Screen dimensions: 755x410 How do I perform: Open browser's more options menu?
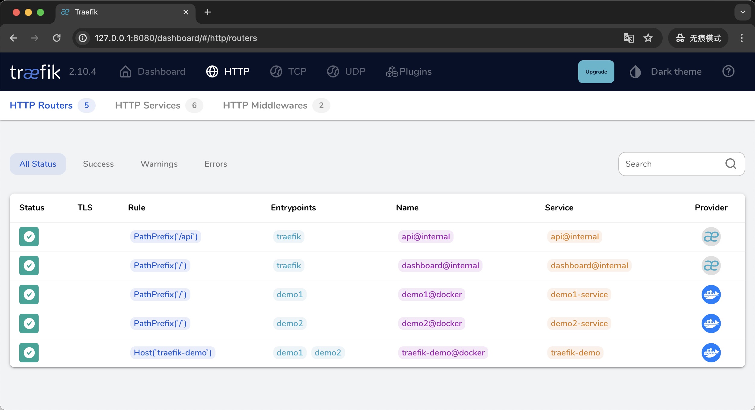coord(742,38)
